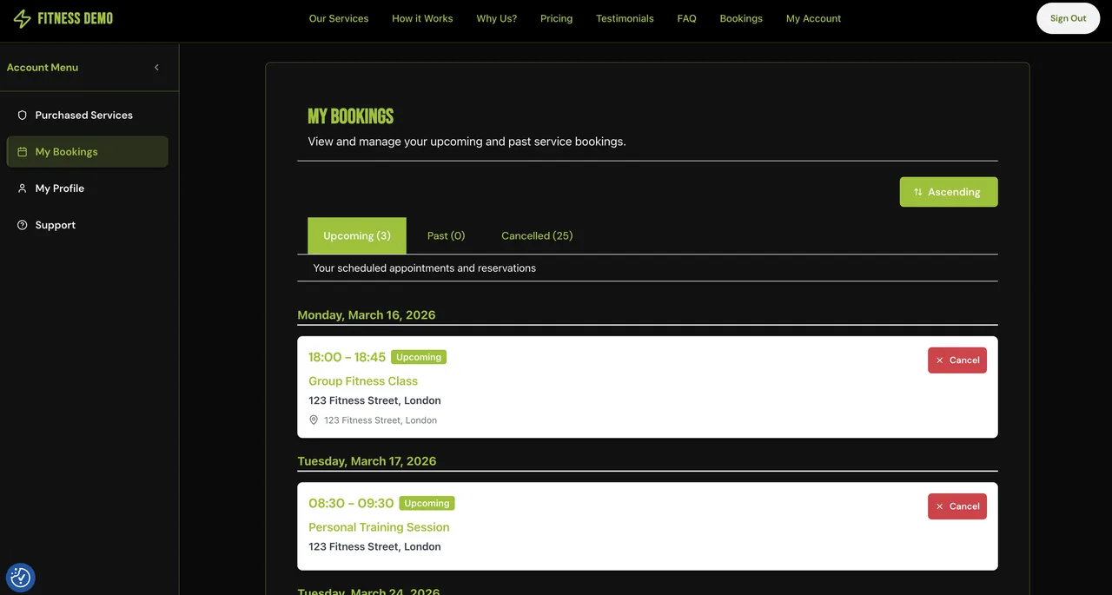
Task: Click the X icon inside the first Cancel button
Action: (x=939, y=360)
